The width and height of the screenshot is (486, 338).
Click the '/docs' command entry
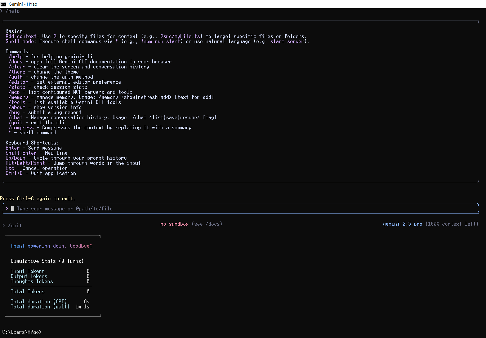click(x=90, y=62)
